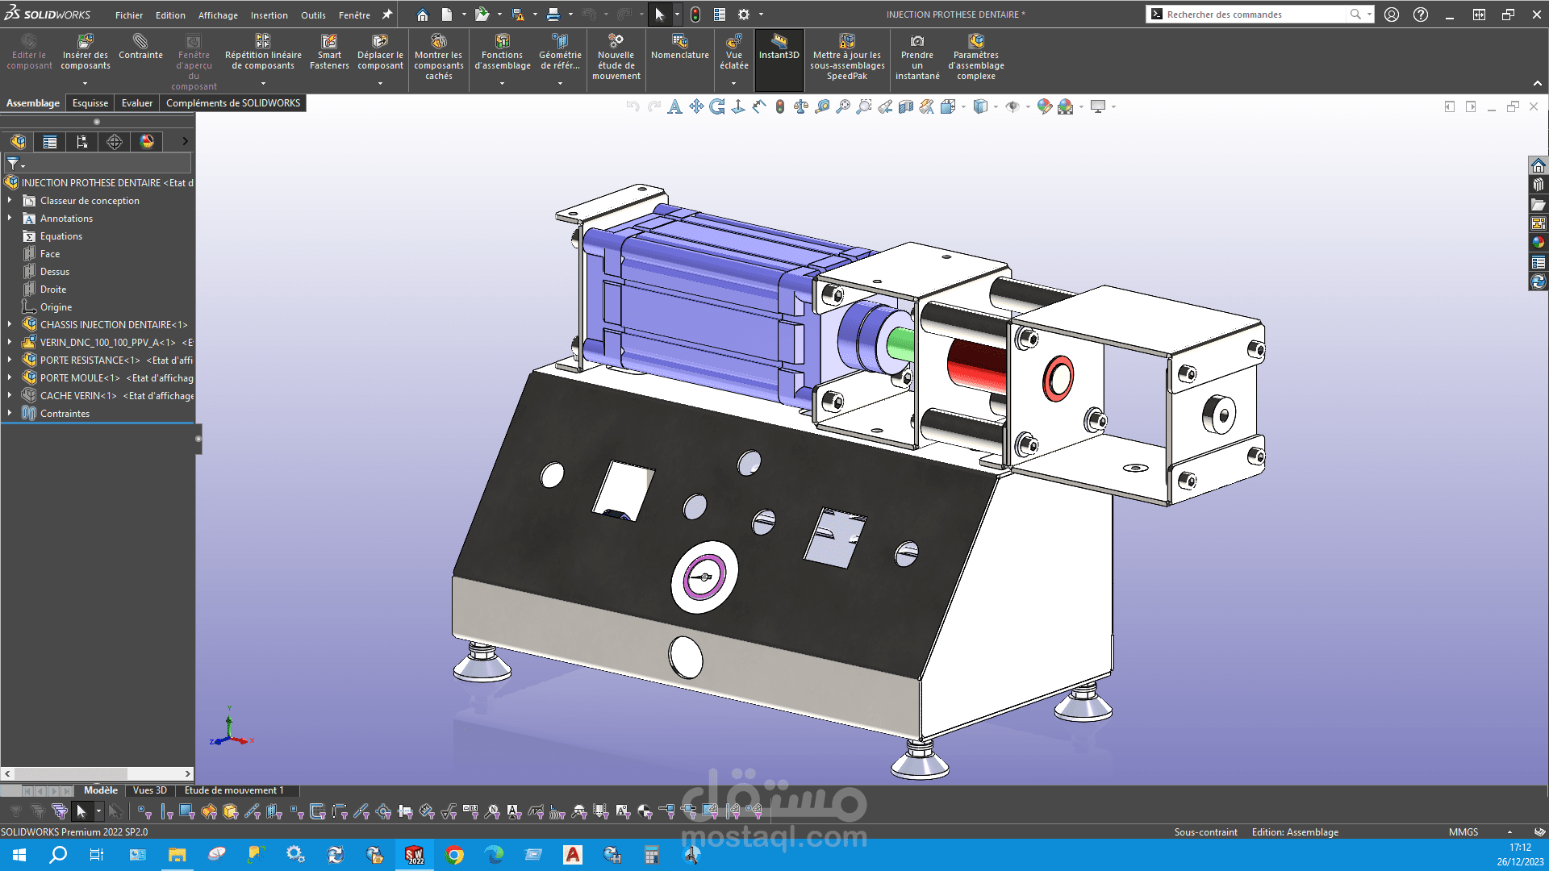
Task: Choose Déplacer le composant tool
Action: (x=380, y=52)
